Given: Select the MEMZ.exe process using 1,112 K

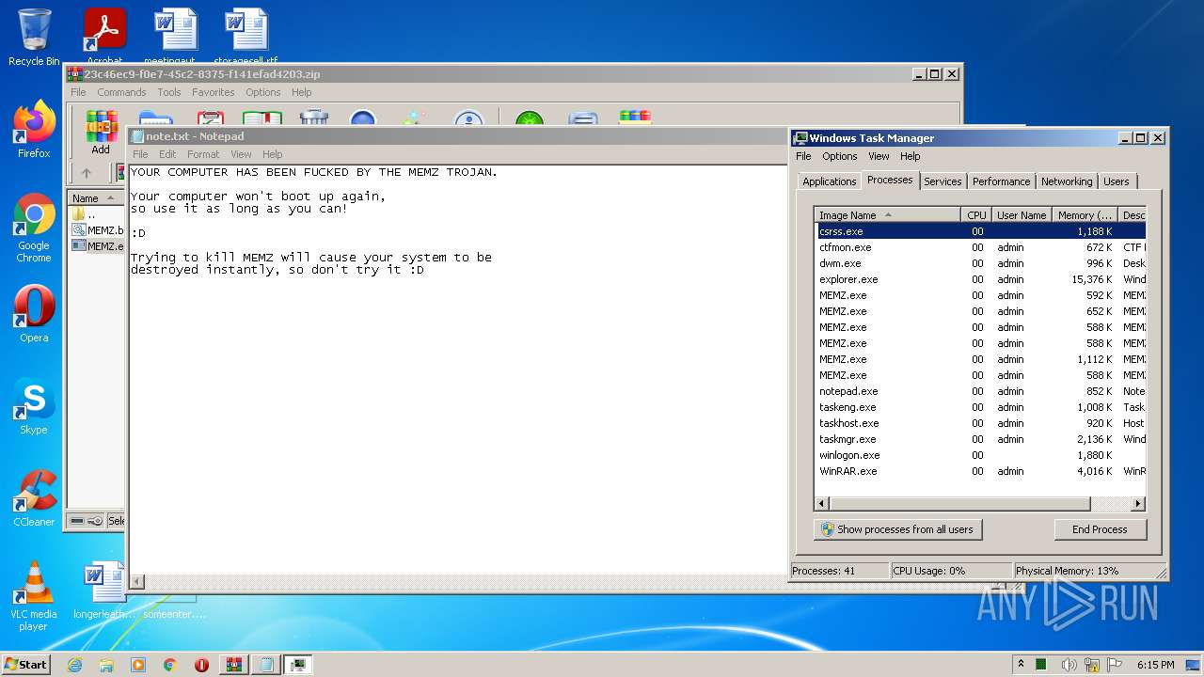Looking at the screenshot, I should point(980,359).
